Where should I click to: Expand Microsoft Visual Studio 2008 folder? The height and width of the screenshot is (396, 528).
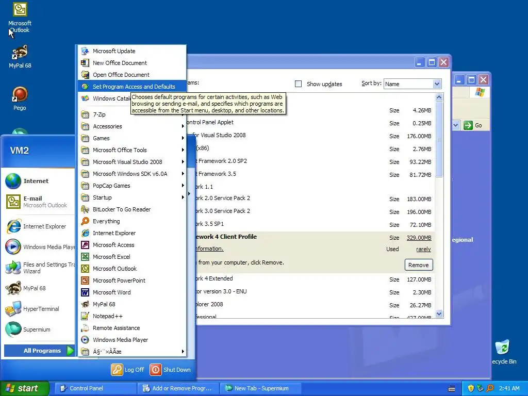click(x=131, y=162)
